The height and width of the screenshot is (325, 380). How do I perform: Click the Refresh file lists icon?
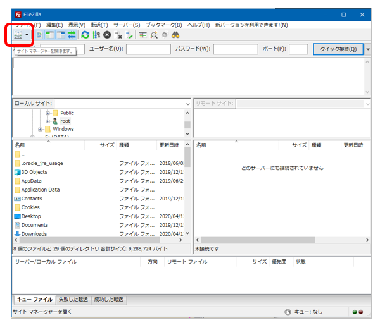point(85,35)
